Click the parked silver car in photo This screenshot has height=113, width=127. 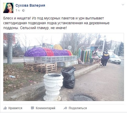[x=115, y=59]
